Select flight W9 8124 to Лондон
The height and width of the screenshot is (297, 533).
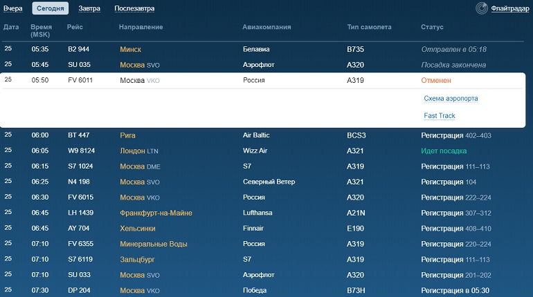point(263,151)
